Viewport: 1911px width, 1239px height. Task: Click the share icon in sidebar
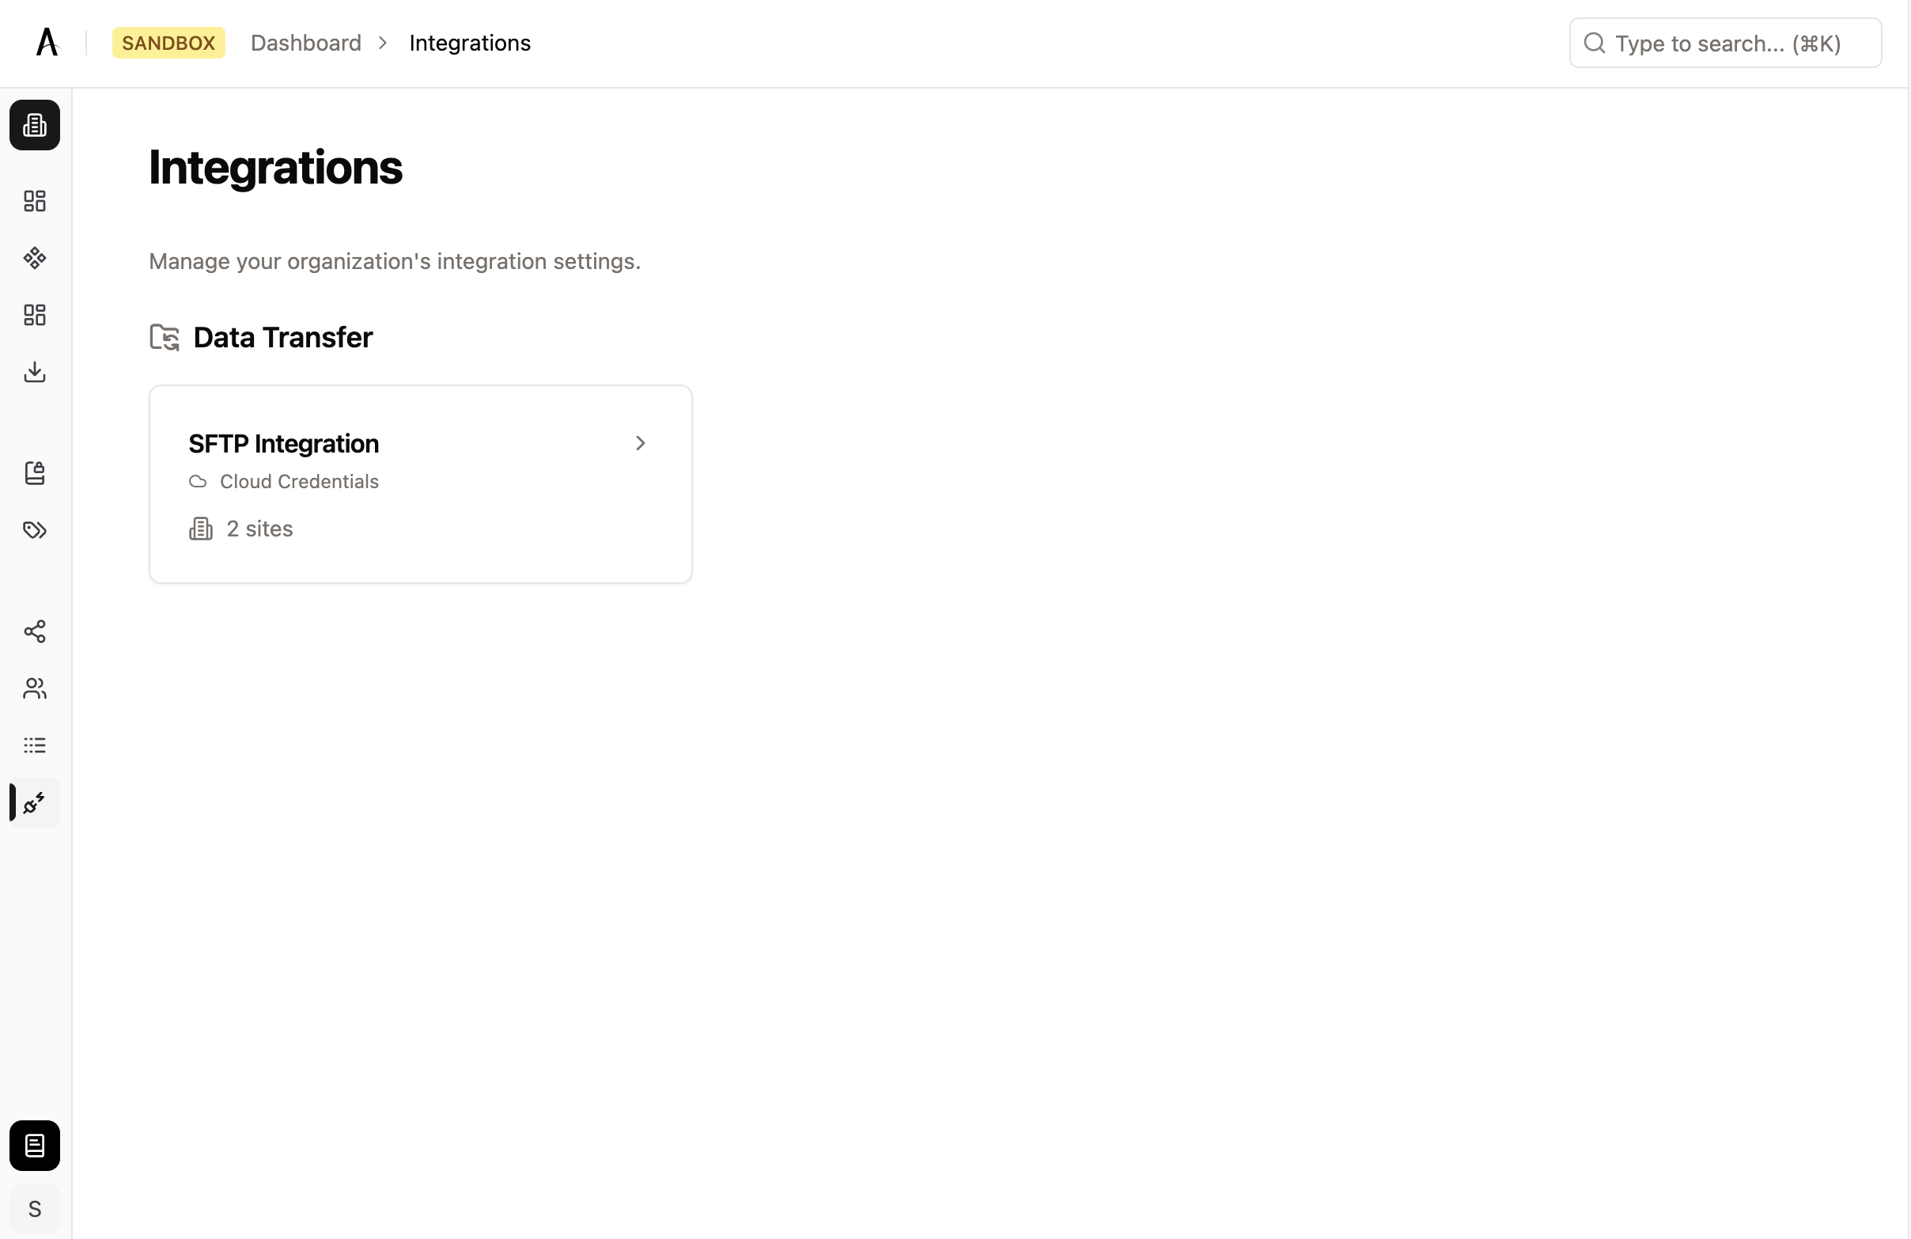(34, 632)
